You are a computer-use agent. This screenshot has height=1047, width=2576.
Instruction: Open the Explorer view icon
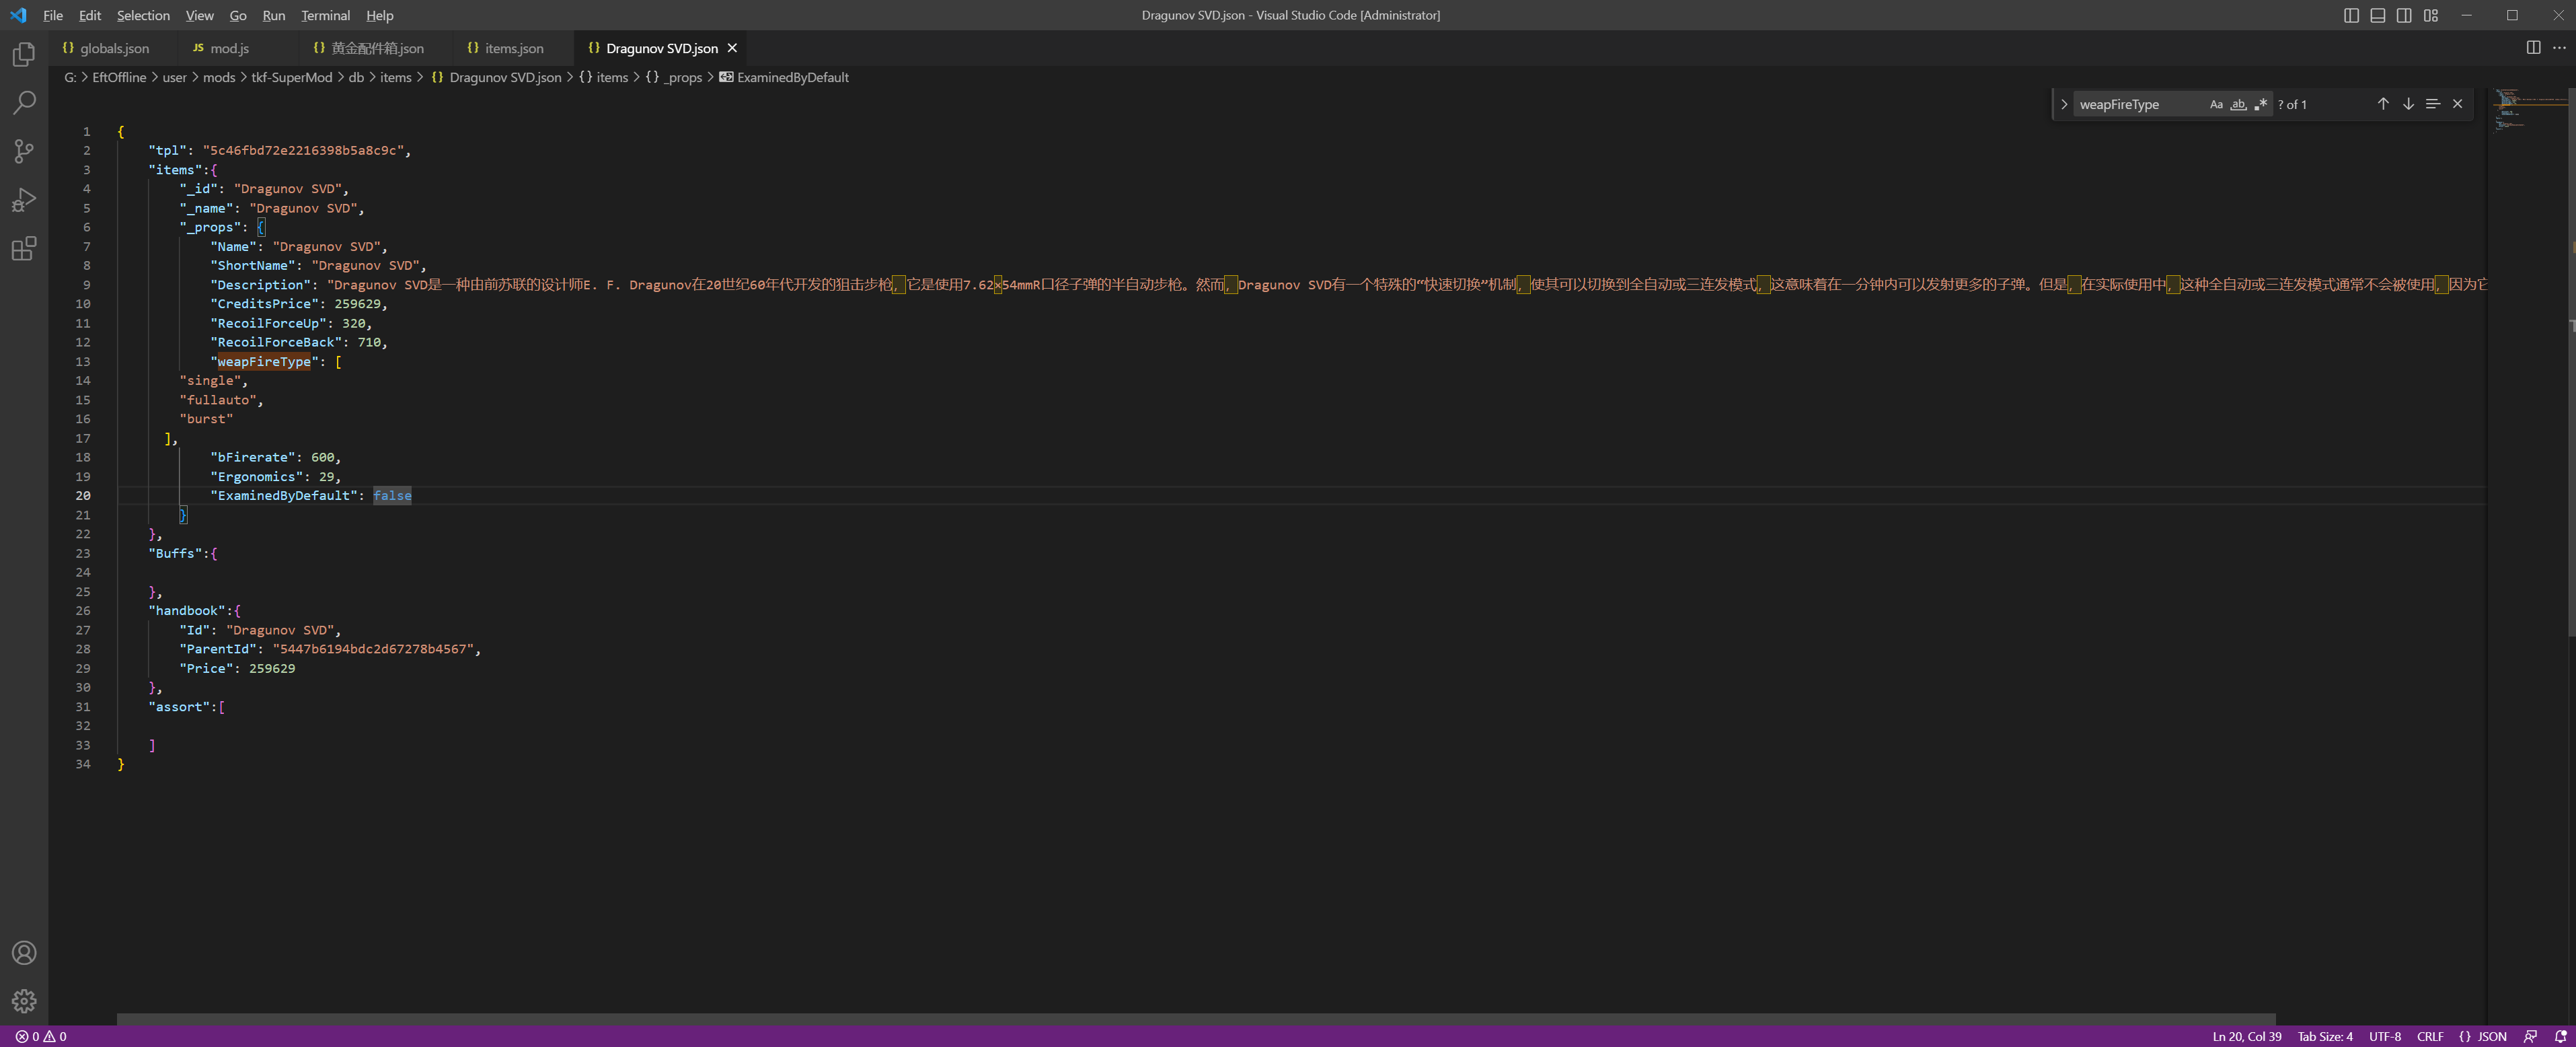(24, 54)
